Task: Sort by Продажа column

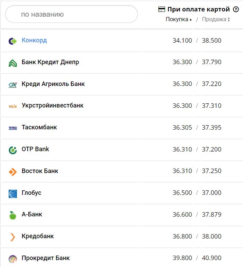Action: 216,19
